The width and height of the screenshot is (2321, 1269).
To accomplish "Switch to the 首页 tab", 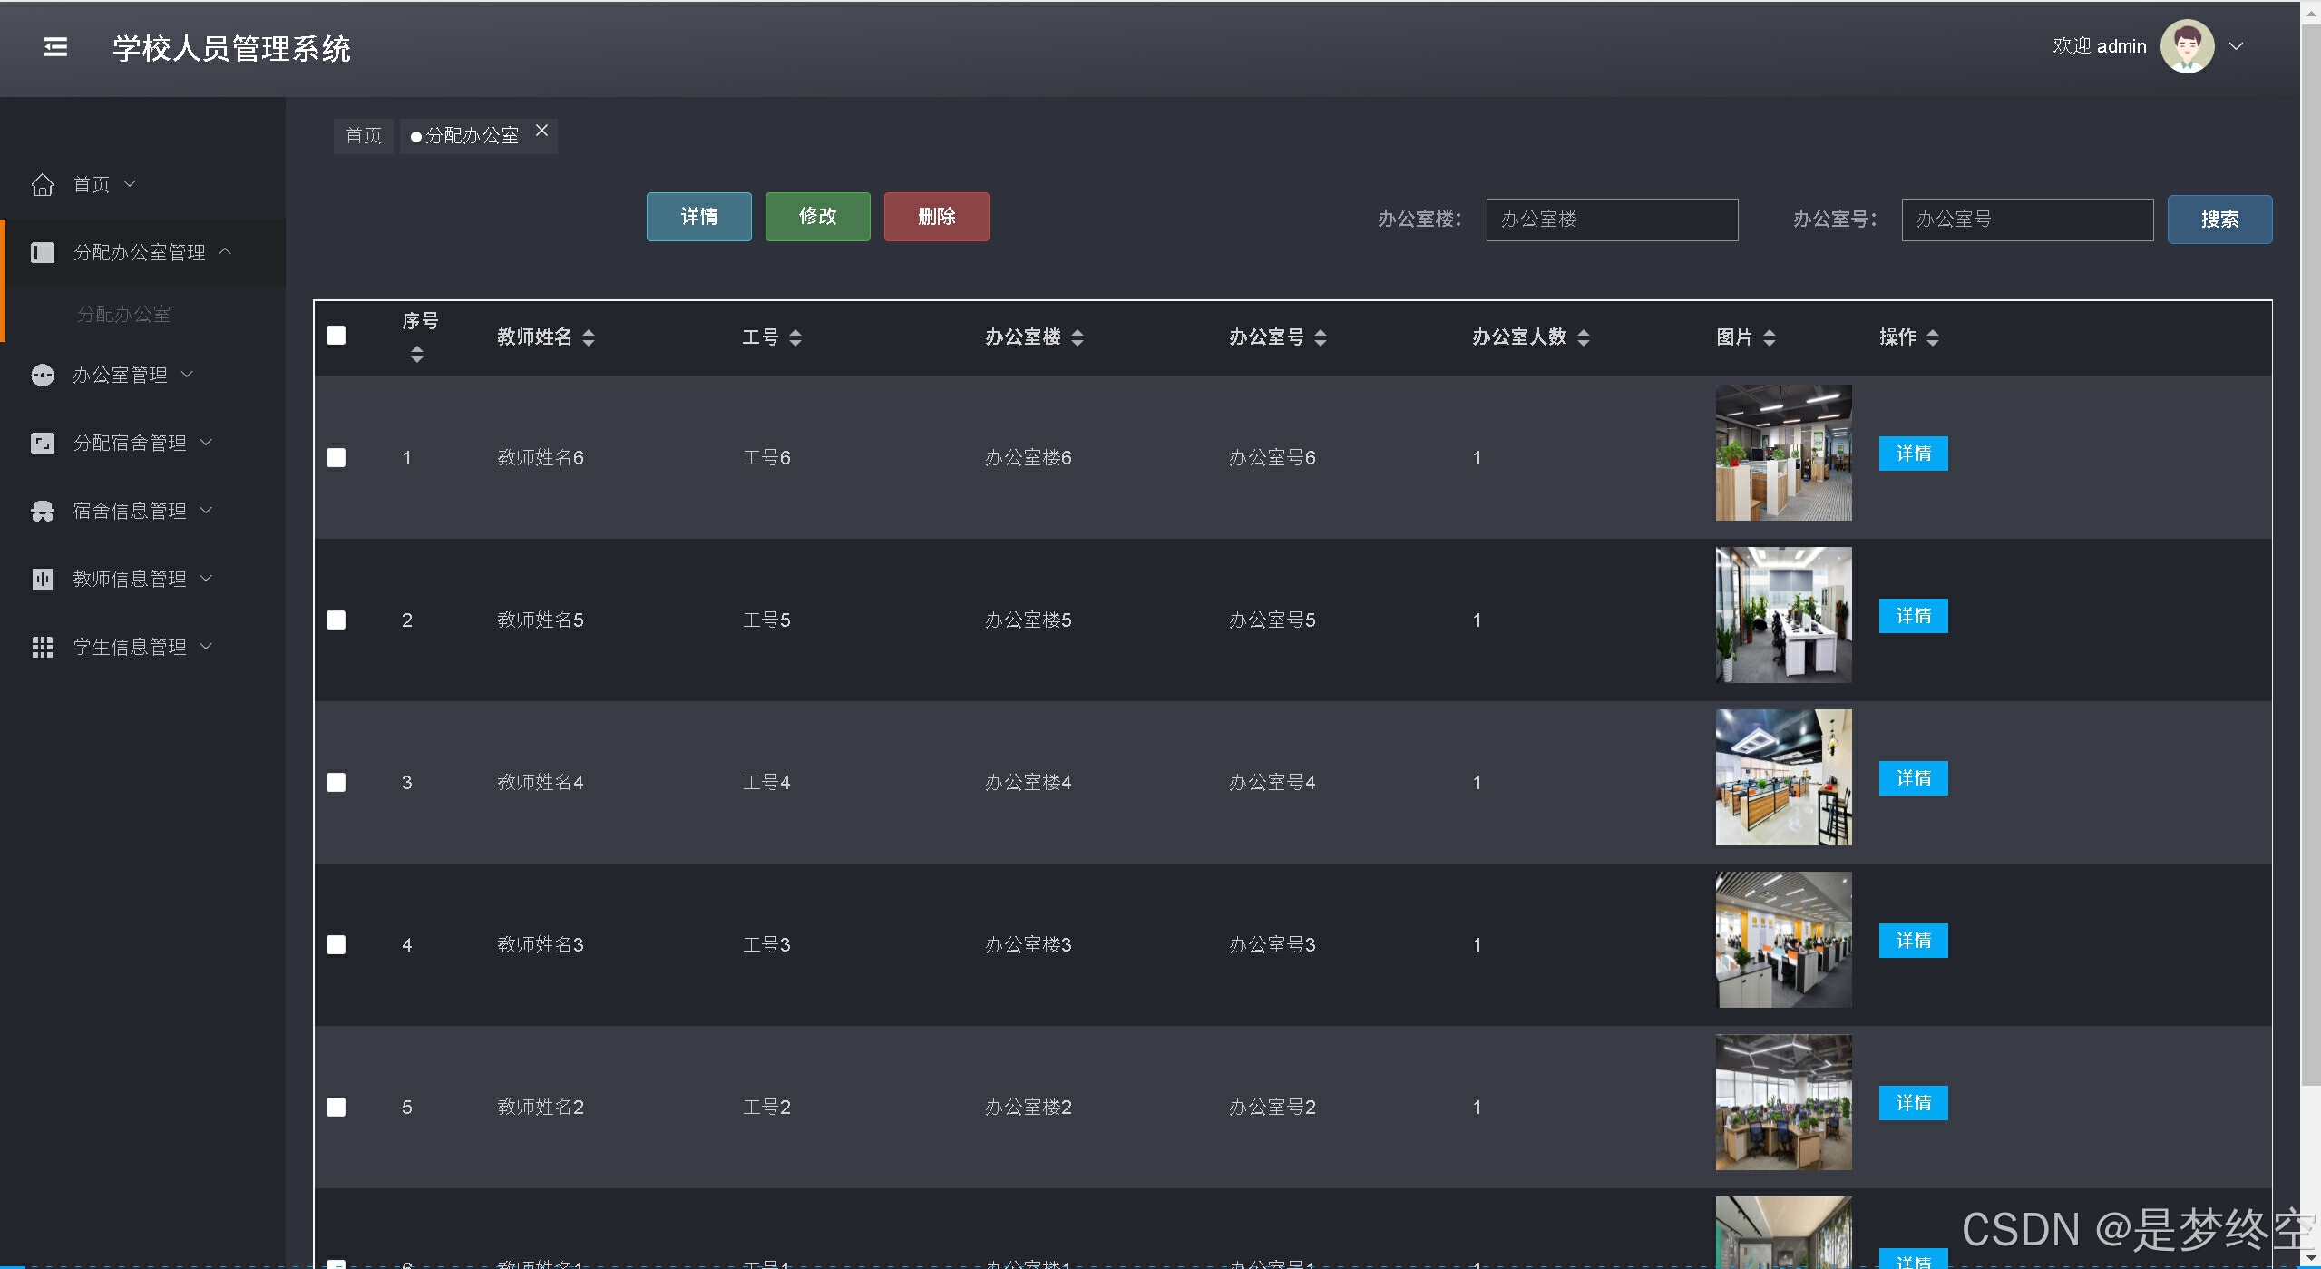I will (363, 136).
